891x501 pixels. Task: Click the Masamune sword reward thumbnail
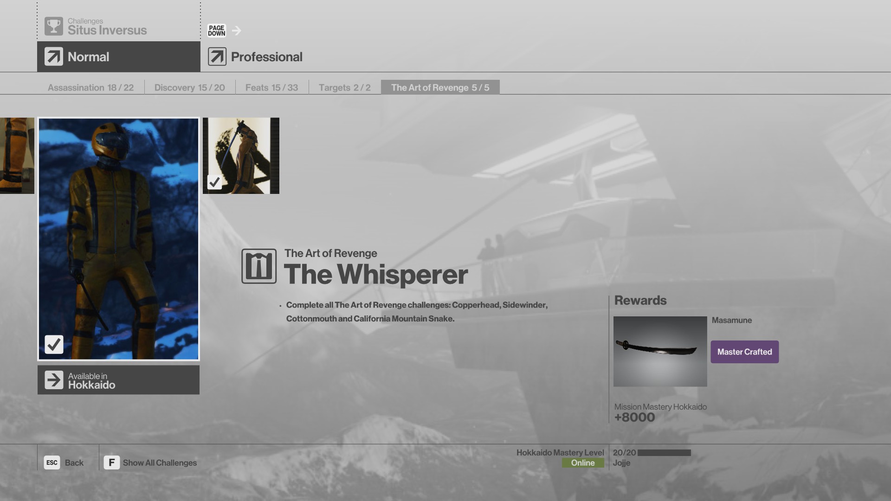[x=660, y=351]
